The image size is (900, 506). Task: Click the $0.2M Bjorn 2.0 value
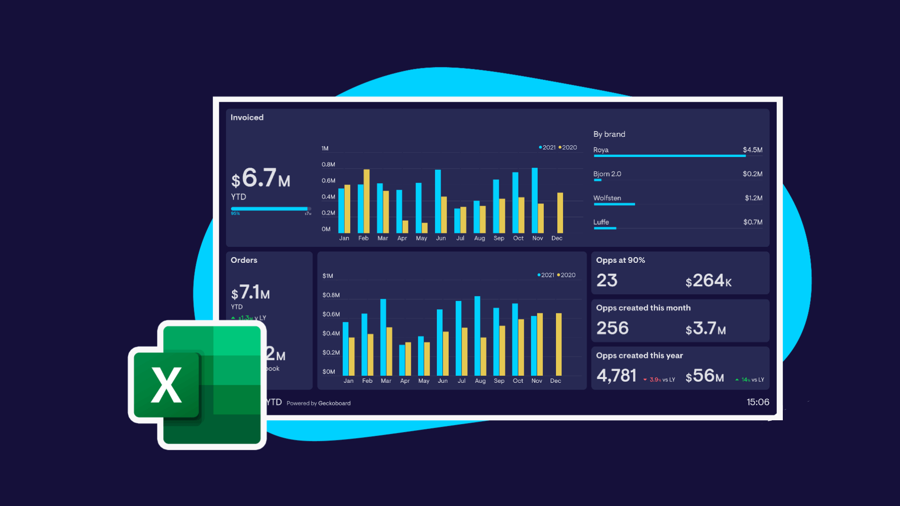pyautogui.click(x=752, y=174)
